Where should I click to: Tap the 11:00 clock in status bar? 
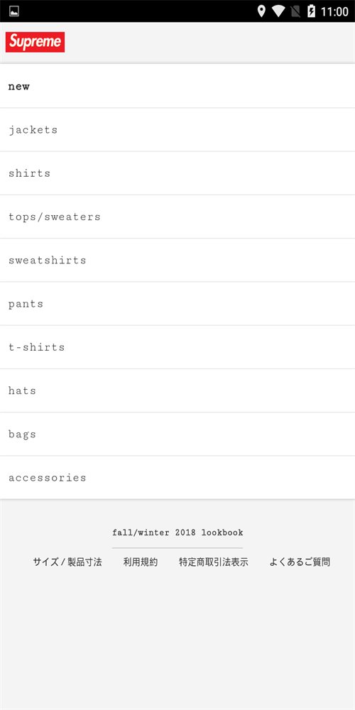pos(334,12)
